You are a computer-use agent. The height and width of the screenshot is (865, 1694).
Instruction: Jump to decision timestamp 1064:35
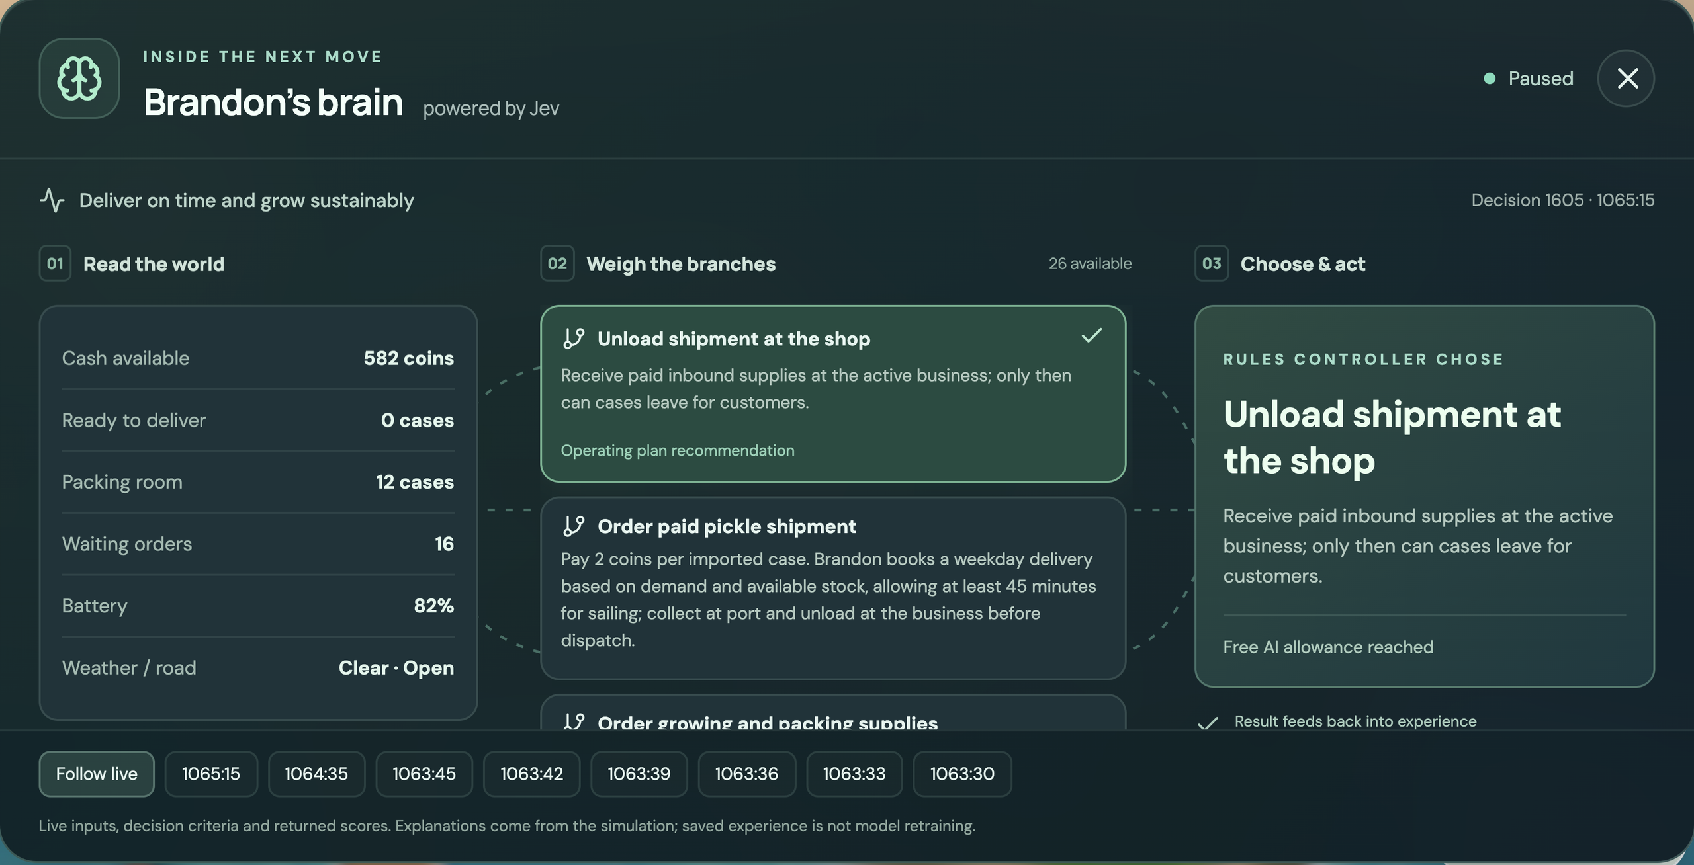click(316, 774)
